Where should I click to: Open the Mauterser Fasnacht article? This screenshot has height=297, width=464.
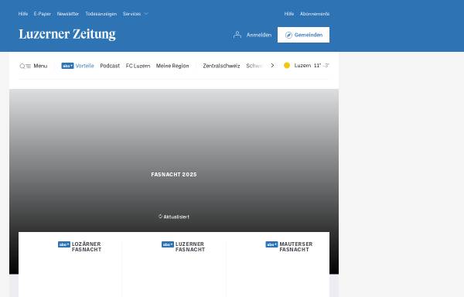point(296,247)
